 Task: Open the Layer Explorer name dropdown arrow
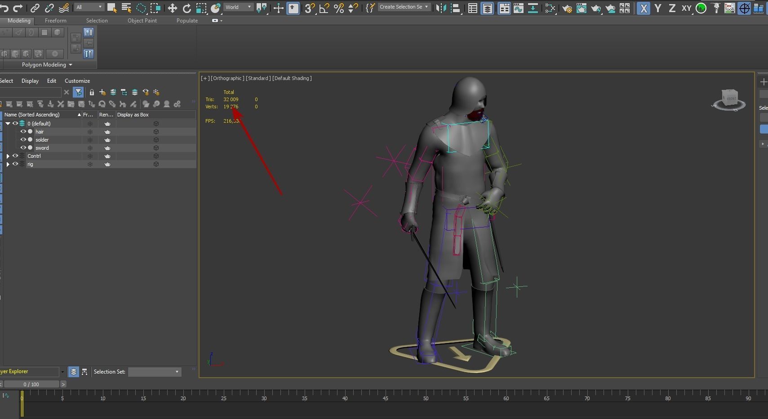[62, 372]
